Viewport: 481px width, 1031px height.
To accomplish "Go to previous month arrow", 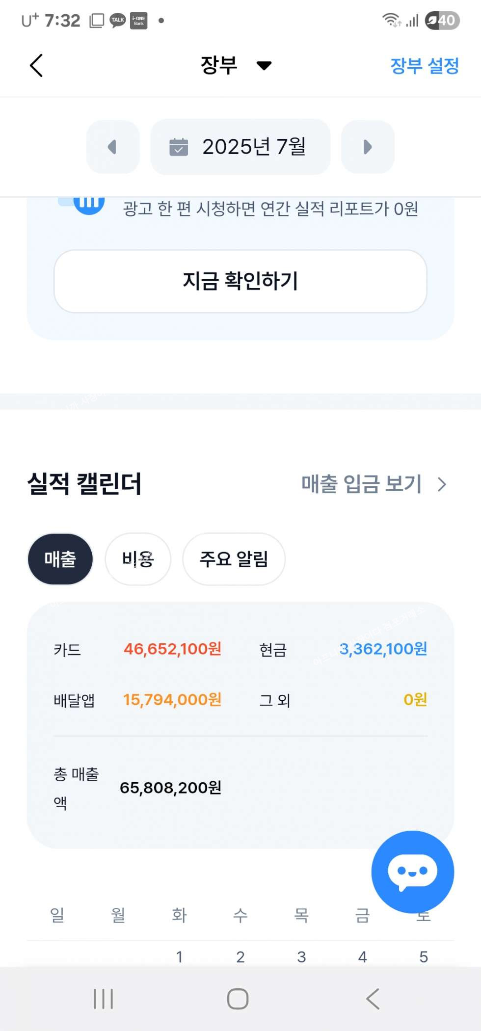I will tap(113, 147).
